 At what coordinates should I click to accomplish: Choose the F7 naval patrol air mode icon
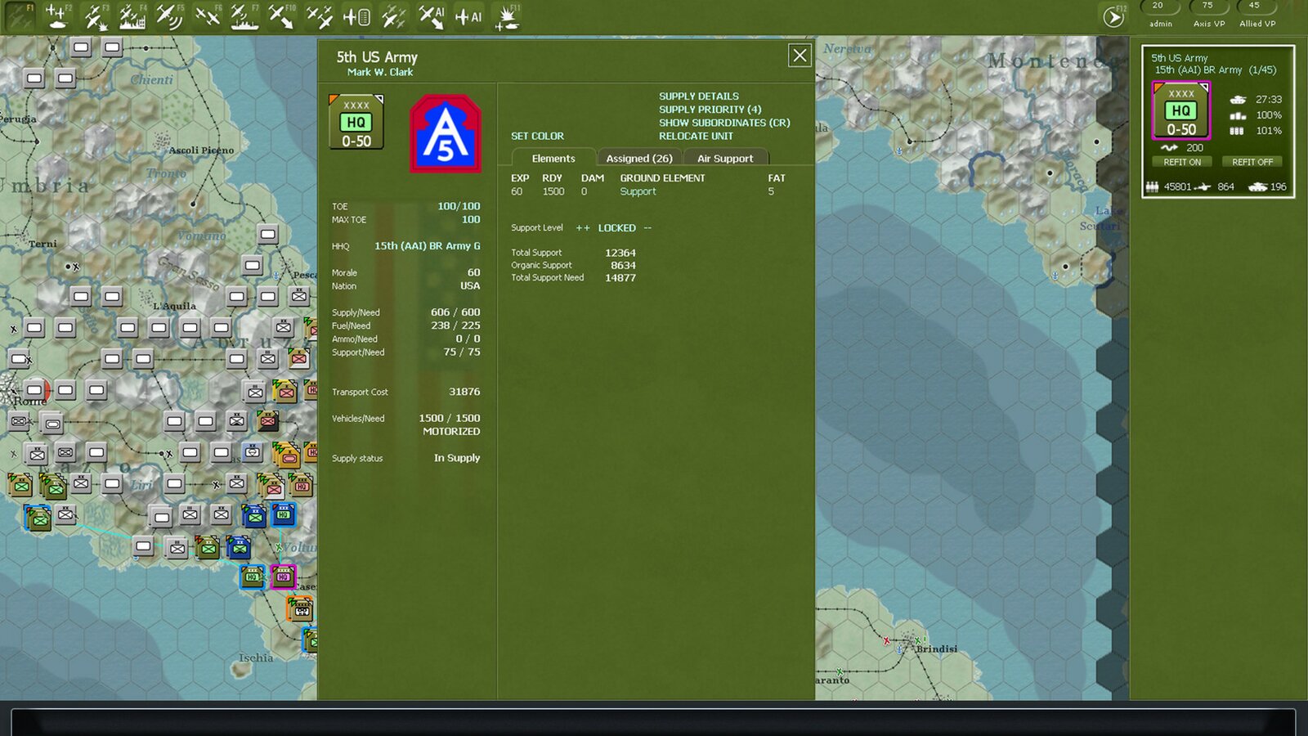[x=244, y=16]
